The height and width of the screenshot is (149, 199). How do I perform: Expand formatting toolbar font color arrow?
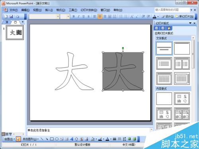(158, 17)
